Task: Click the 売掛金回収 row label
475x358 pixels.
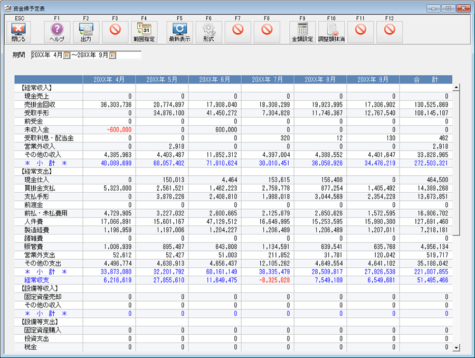Action: tap(40, 105)
